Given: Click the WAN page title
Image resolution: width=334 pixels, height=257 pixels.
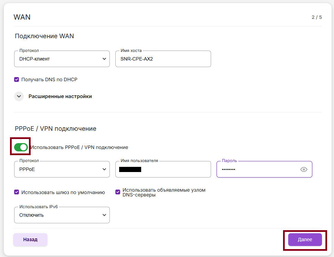Looking at the screenshot, I should [x=22, y=17].
